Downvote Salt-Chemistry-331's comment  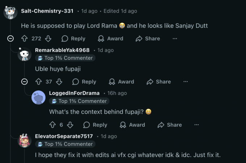pos(48,38)
